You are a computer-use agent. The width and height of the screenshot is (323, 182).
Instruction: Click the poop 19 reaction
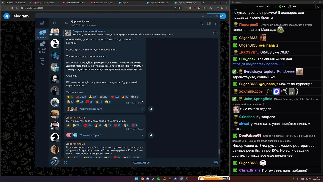click(99, 102)
